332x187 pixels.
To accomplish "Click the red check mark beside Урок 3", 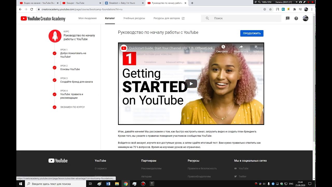I will pyautogui.click(x=54, y=80).
